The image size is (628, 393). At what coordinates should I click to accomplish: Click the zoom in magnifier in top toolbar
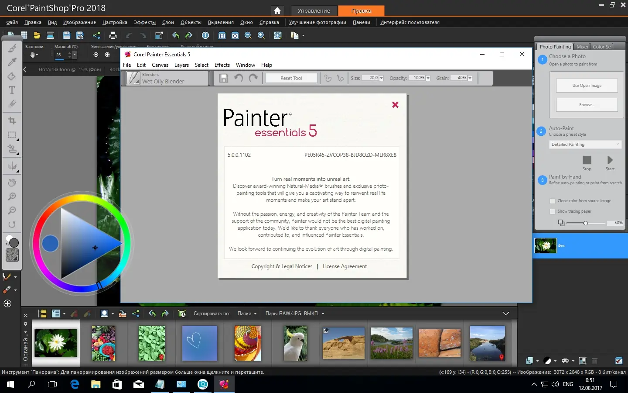[261, 35]
